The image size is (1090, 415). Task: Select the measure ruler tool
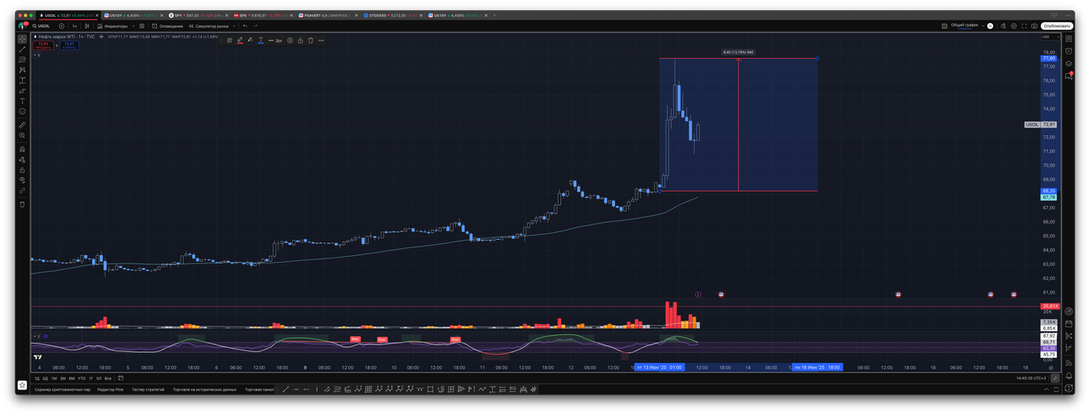click(22, 124)
